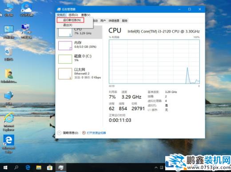Click the Resource Monitor icon at the bottom
Image resolution: width=231 pixels, height=172 pixels.
tap(84, 133)
